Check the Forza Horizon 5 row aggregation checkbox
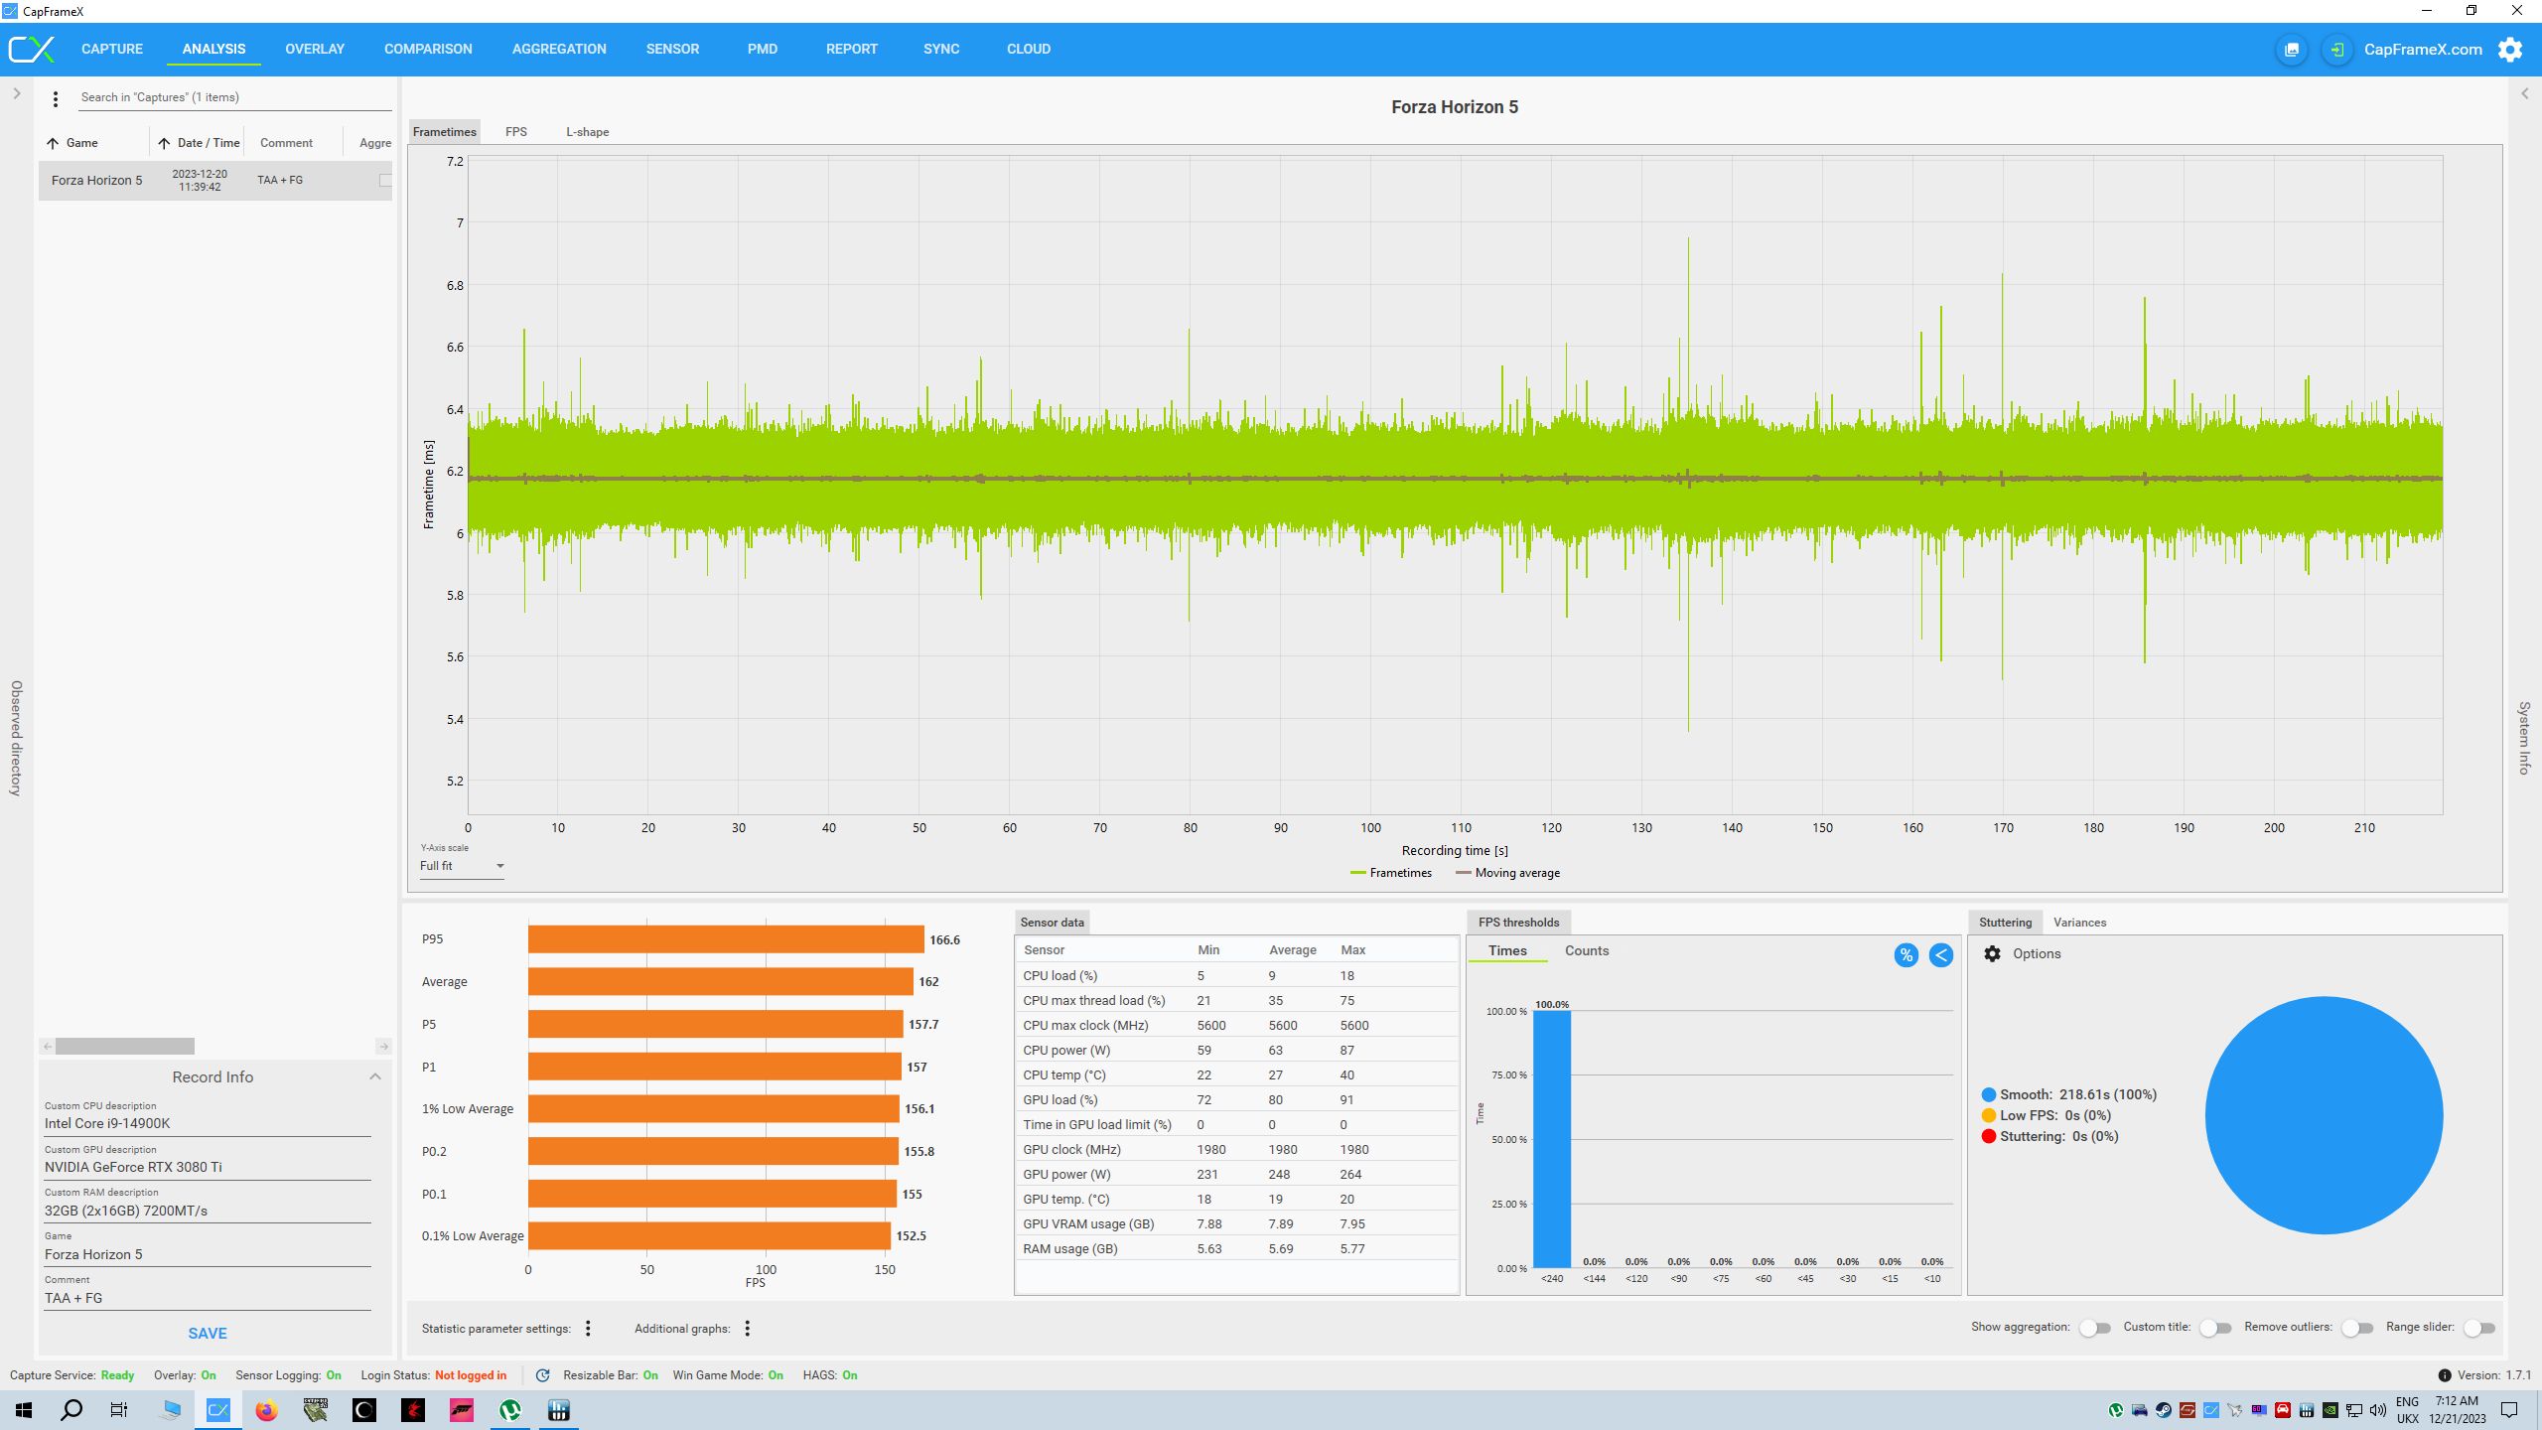This screenshot has height=1430, width=2542. (x=385, y=181)
